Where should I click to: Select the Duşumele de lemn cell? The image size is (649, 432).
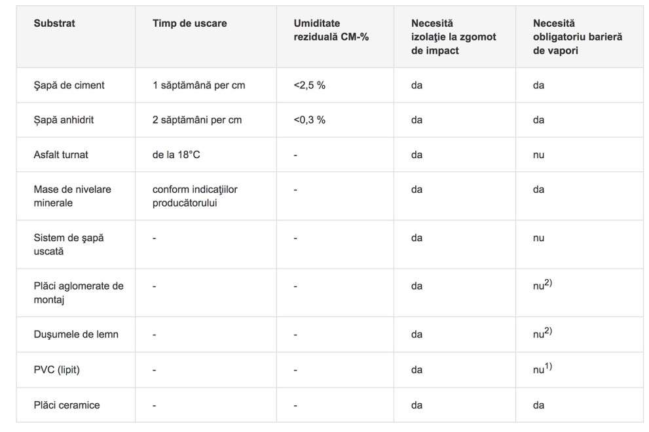(76, 335)
